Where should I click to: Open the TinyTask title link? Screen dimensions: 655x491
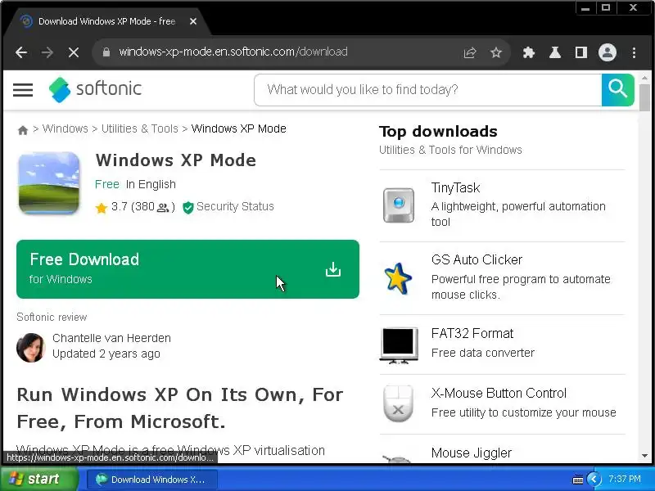pyautogui.click(x=455, y=188)
